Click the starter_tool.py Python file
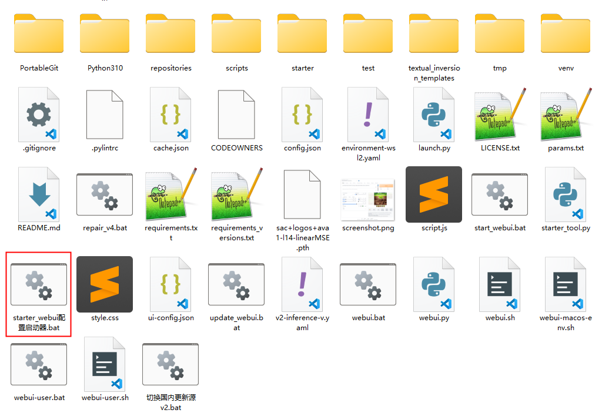 [x=566, y=194]
